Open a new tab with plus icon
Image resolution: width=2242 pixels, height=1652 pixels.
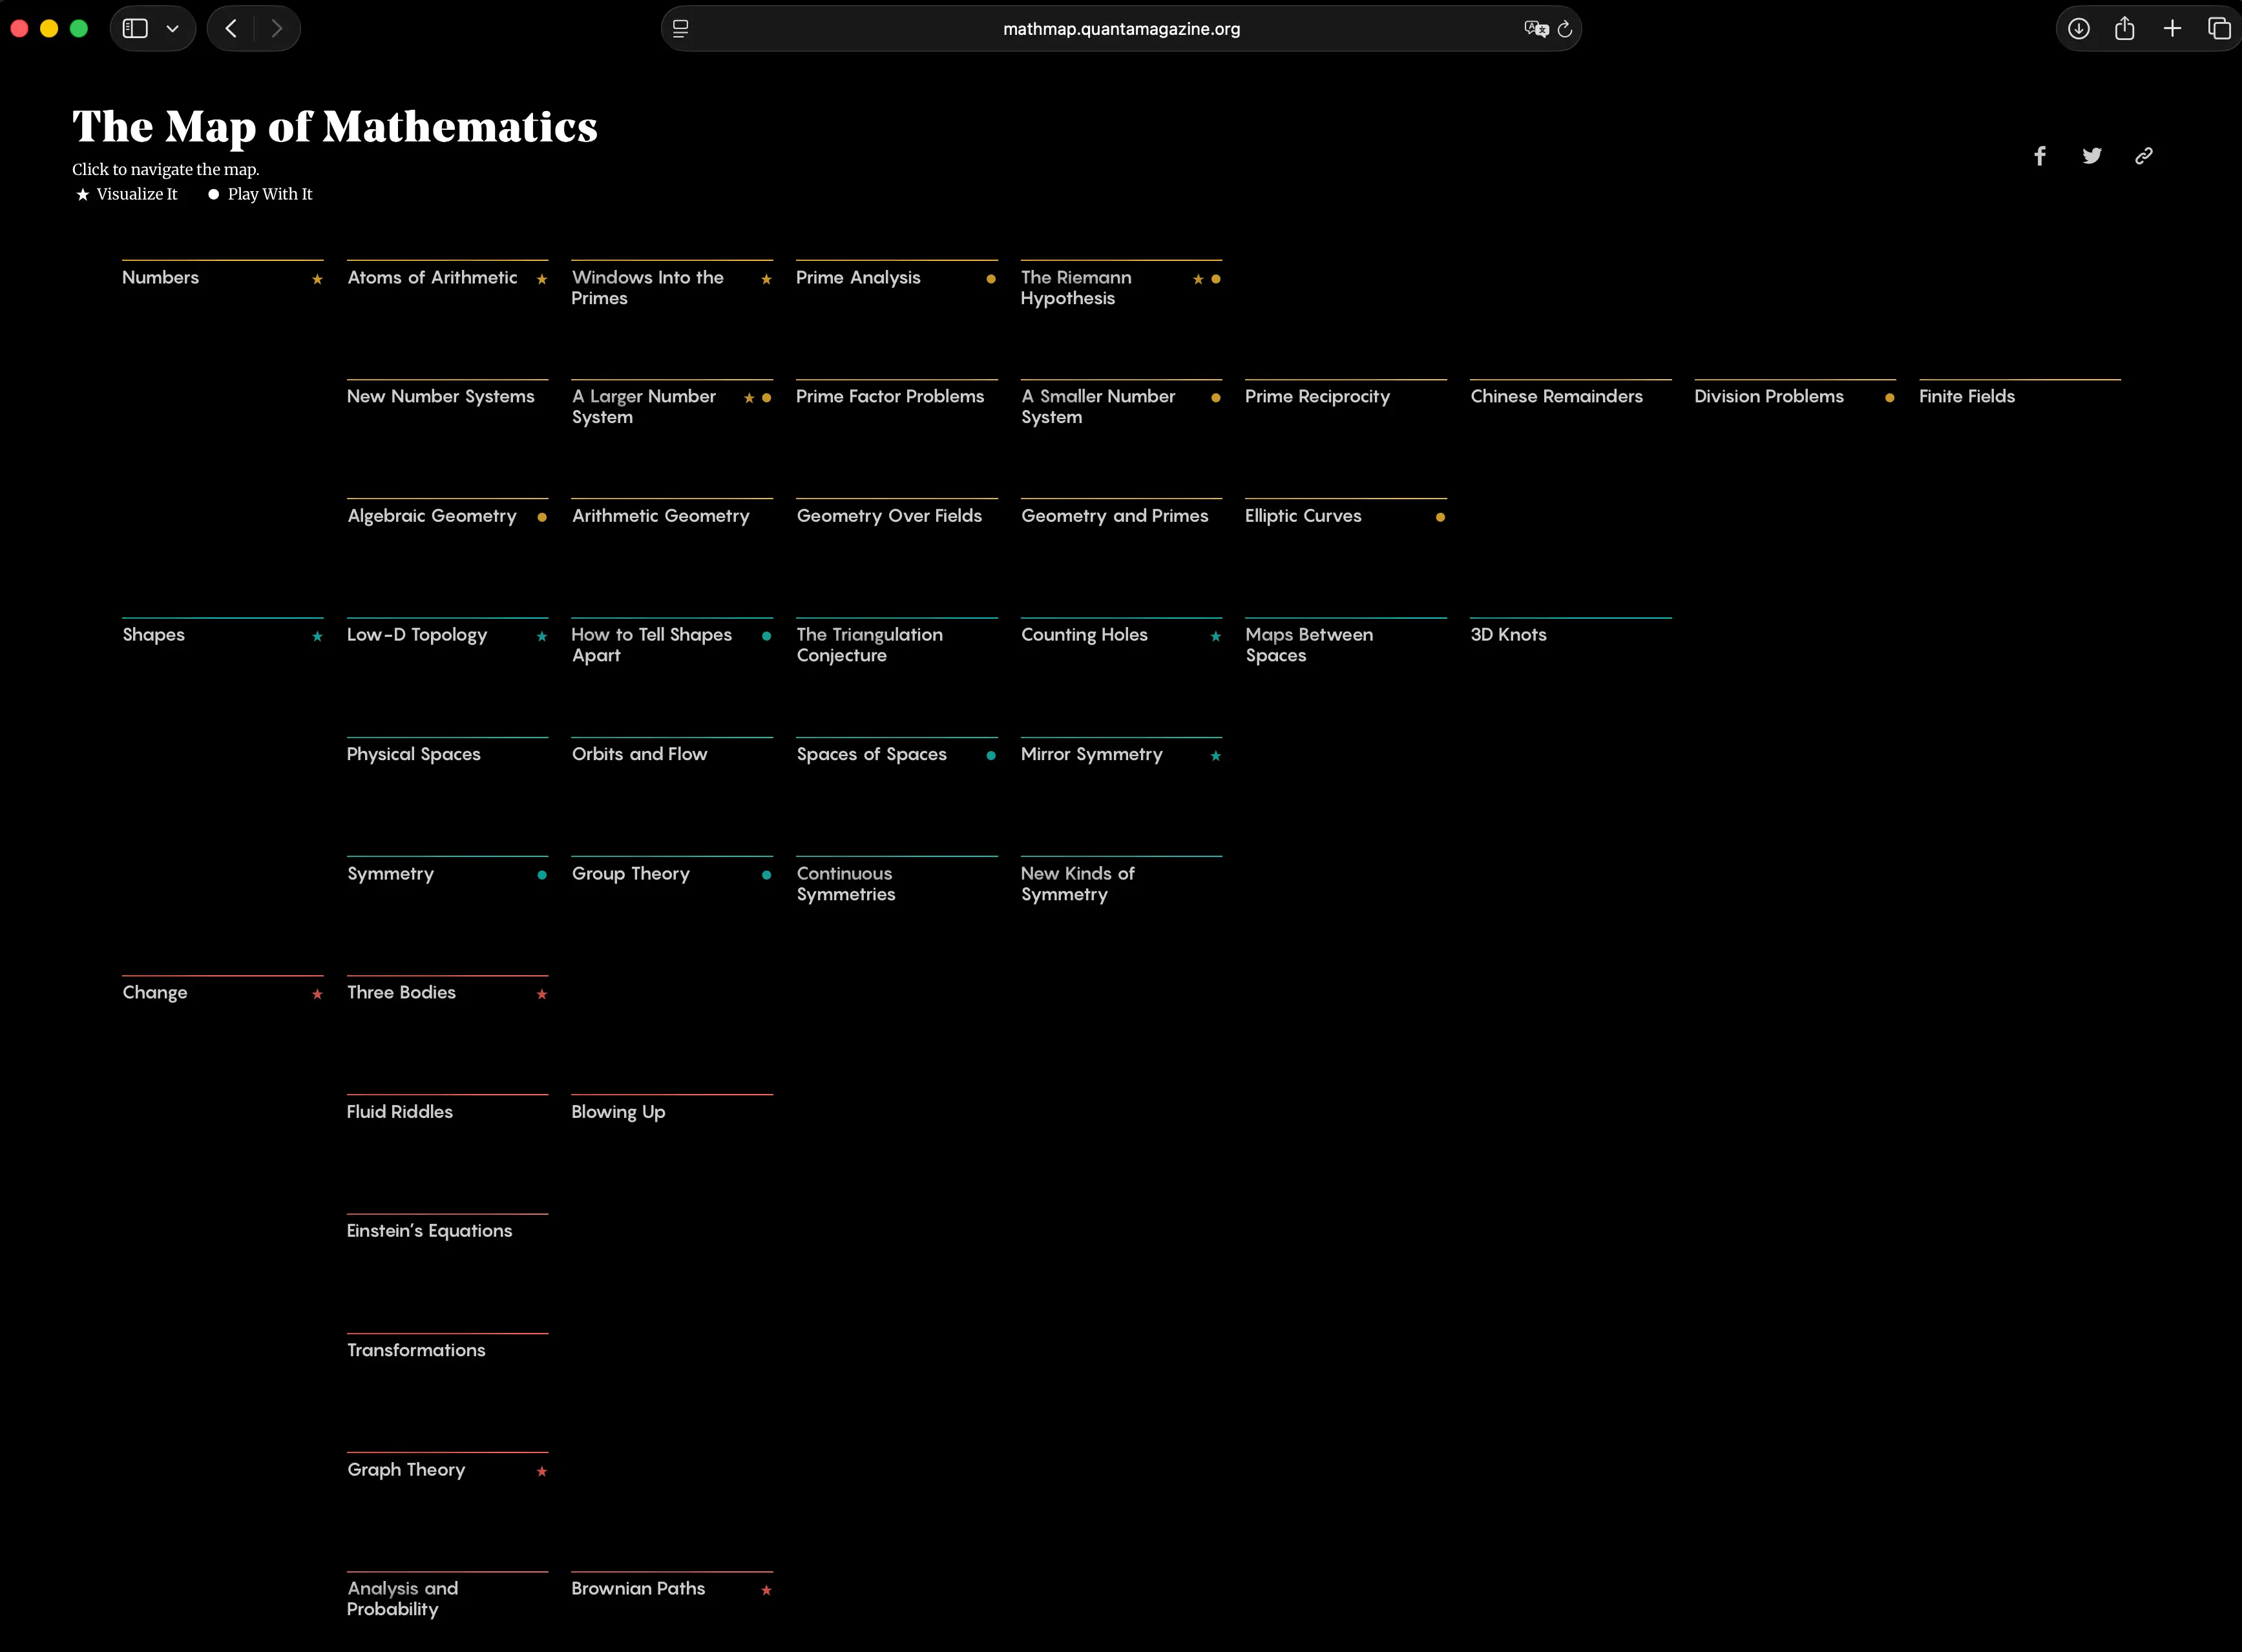click(x=2172, y=29)
